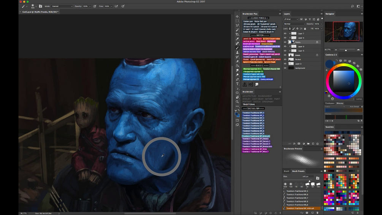This screenshot has height=215, width=382.
Task: Open the layer Opacity dropdown arrow
Action: coord(321,24)
